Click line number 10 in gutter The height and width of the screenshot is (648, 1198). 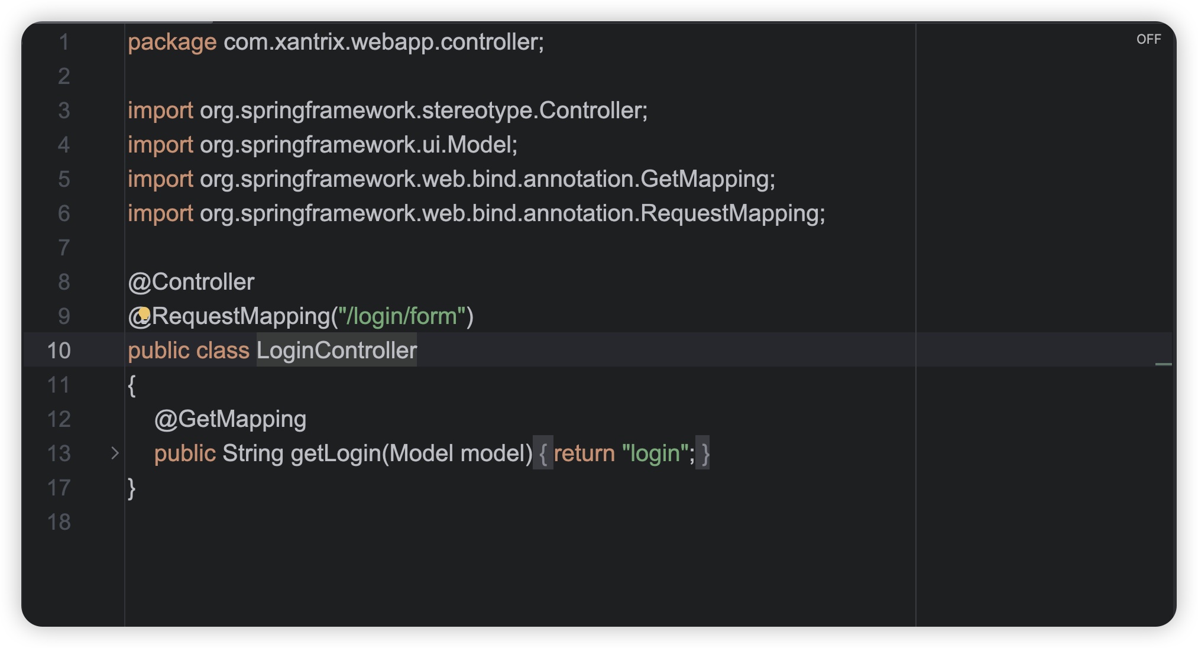coord(59,351)
